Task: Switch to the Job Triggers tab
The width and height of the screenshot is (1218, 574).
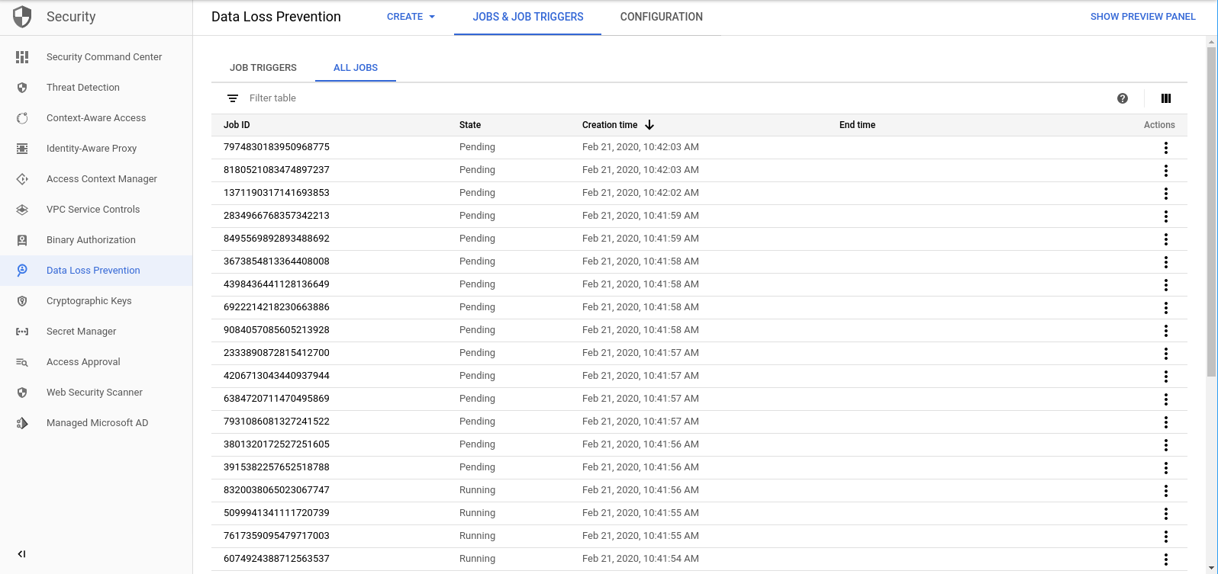Action: tap(263, 68)
